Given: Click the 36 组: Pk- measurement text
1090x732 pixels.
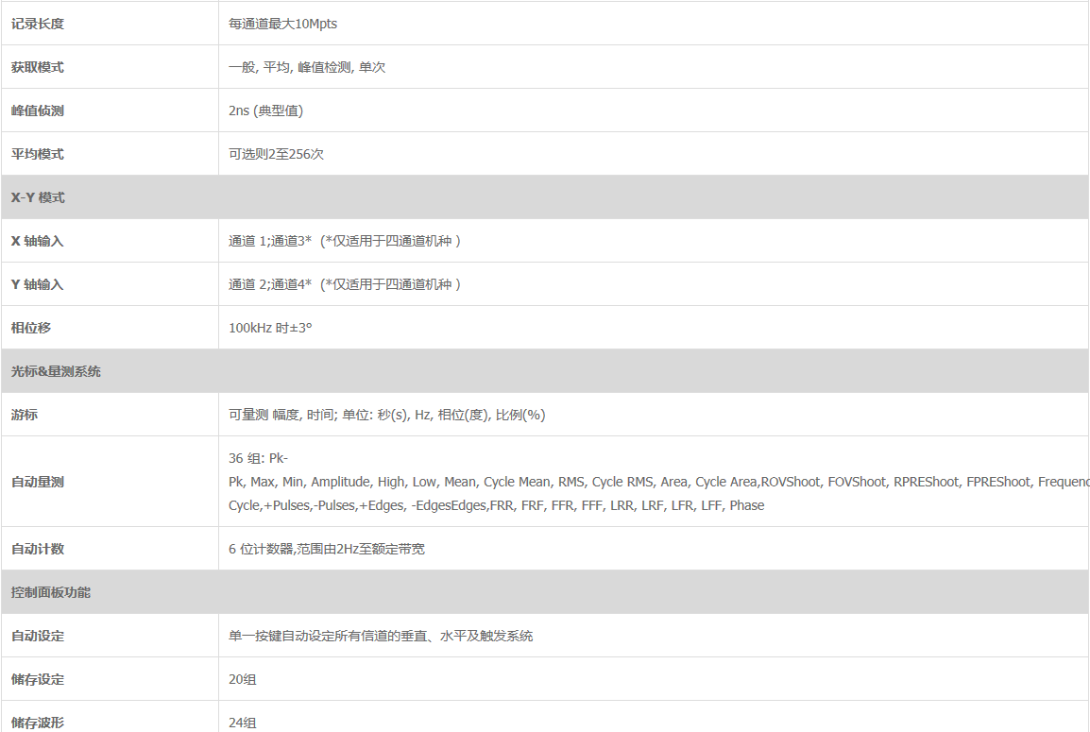Looking at the screenshot, I should pyautogui.click(x=258, y=458).
